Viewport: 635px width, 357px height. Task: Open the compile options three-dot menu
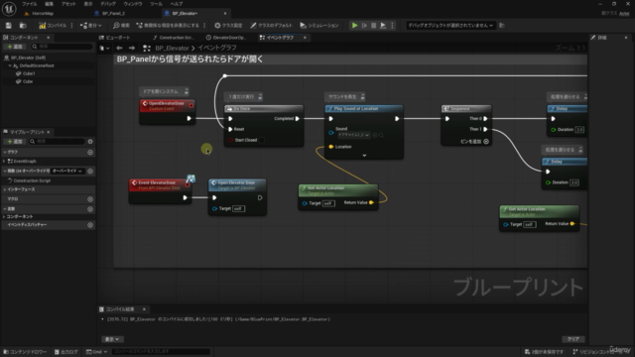[x=72, y=26]
